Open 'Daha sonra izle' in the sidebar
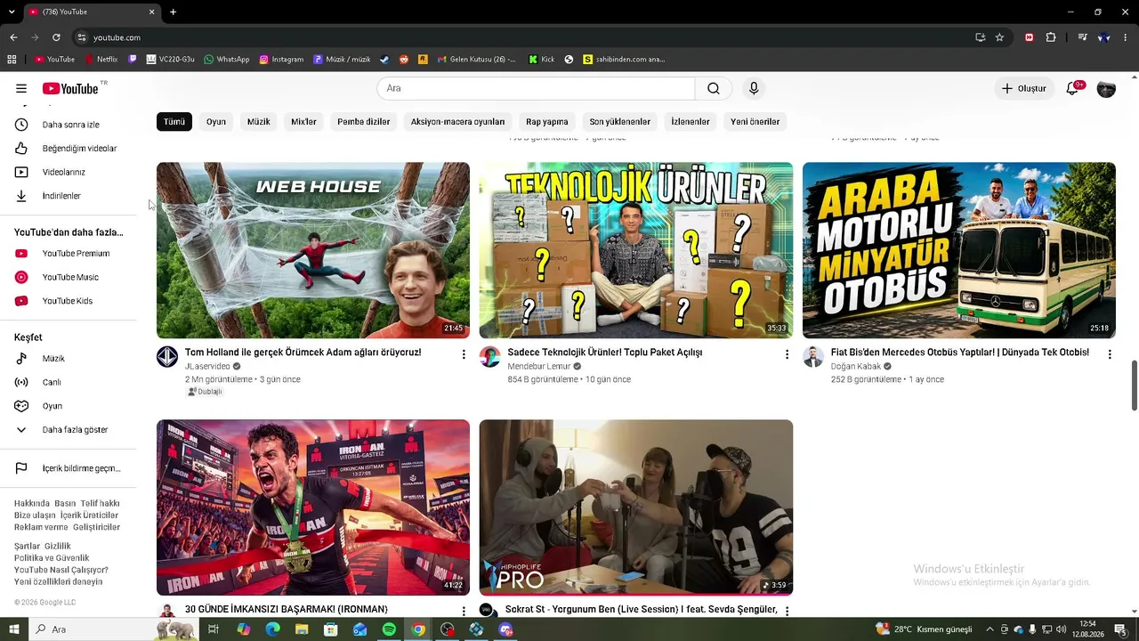The width and height of the screenshot is (1139, 641). click(x=69, y=125)
